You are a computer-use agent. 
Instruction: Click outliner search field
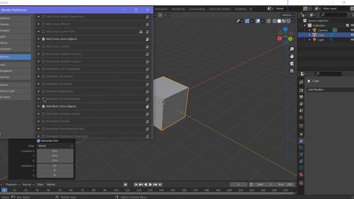(333, 15)
